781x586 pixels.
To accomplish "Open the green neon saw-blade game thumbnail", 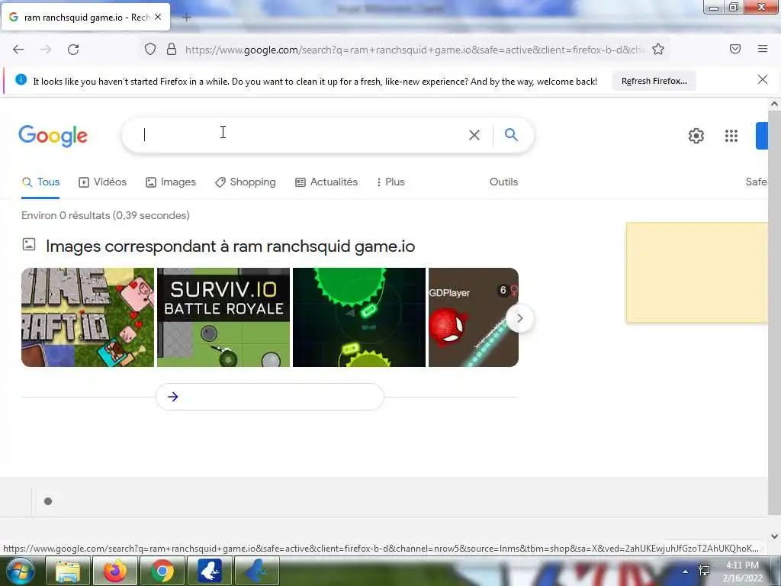I will tap(359, 317).
